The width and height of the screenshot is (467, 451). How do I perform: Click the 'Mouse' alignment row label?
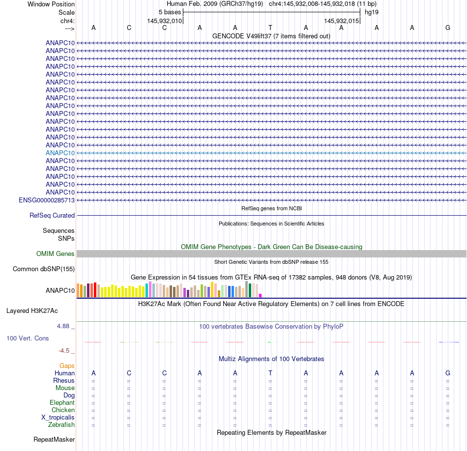[65, 388]
